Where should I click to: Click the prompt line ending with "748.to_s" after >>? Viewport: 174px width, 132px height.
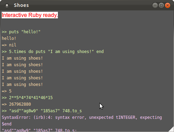[x=42, y=111]
